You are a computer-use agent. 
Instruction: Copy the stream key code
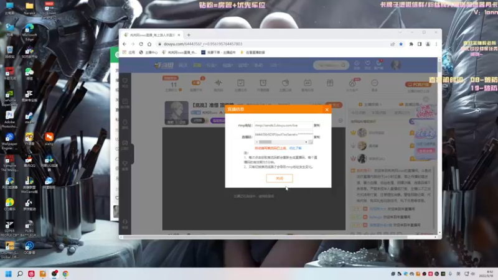tap(317, 137)
